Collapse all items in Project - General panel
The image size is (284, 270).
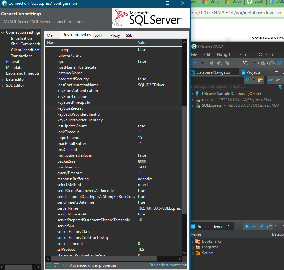coord(255,226)
